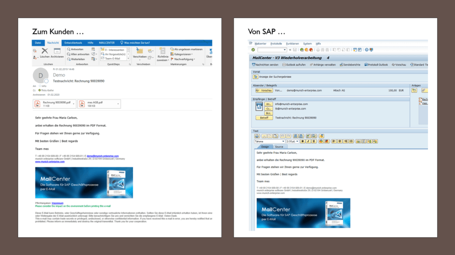Open the Rechnung 90039090.pdf attachment
This screenshot has height=255, width=455.
click(55, 104)
